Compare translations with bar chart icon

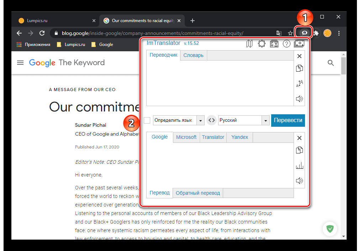pyautogui.click(x=299, y=165)
